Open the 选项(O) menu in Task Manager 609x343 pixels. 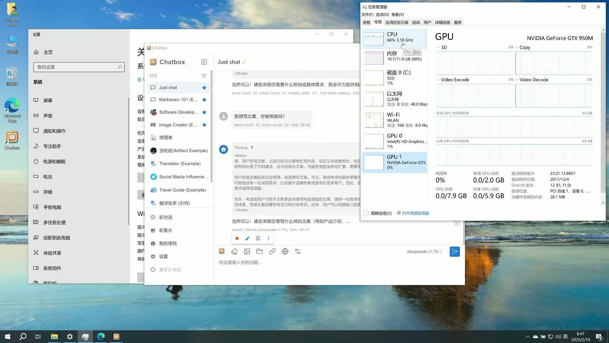click(x=382, y=15)
